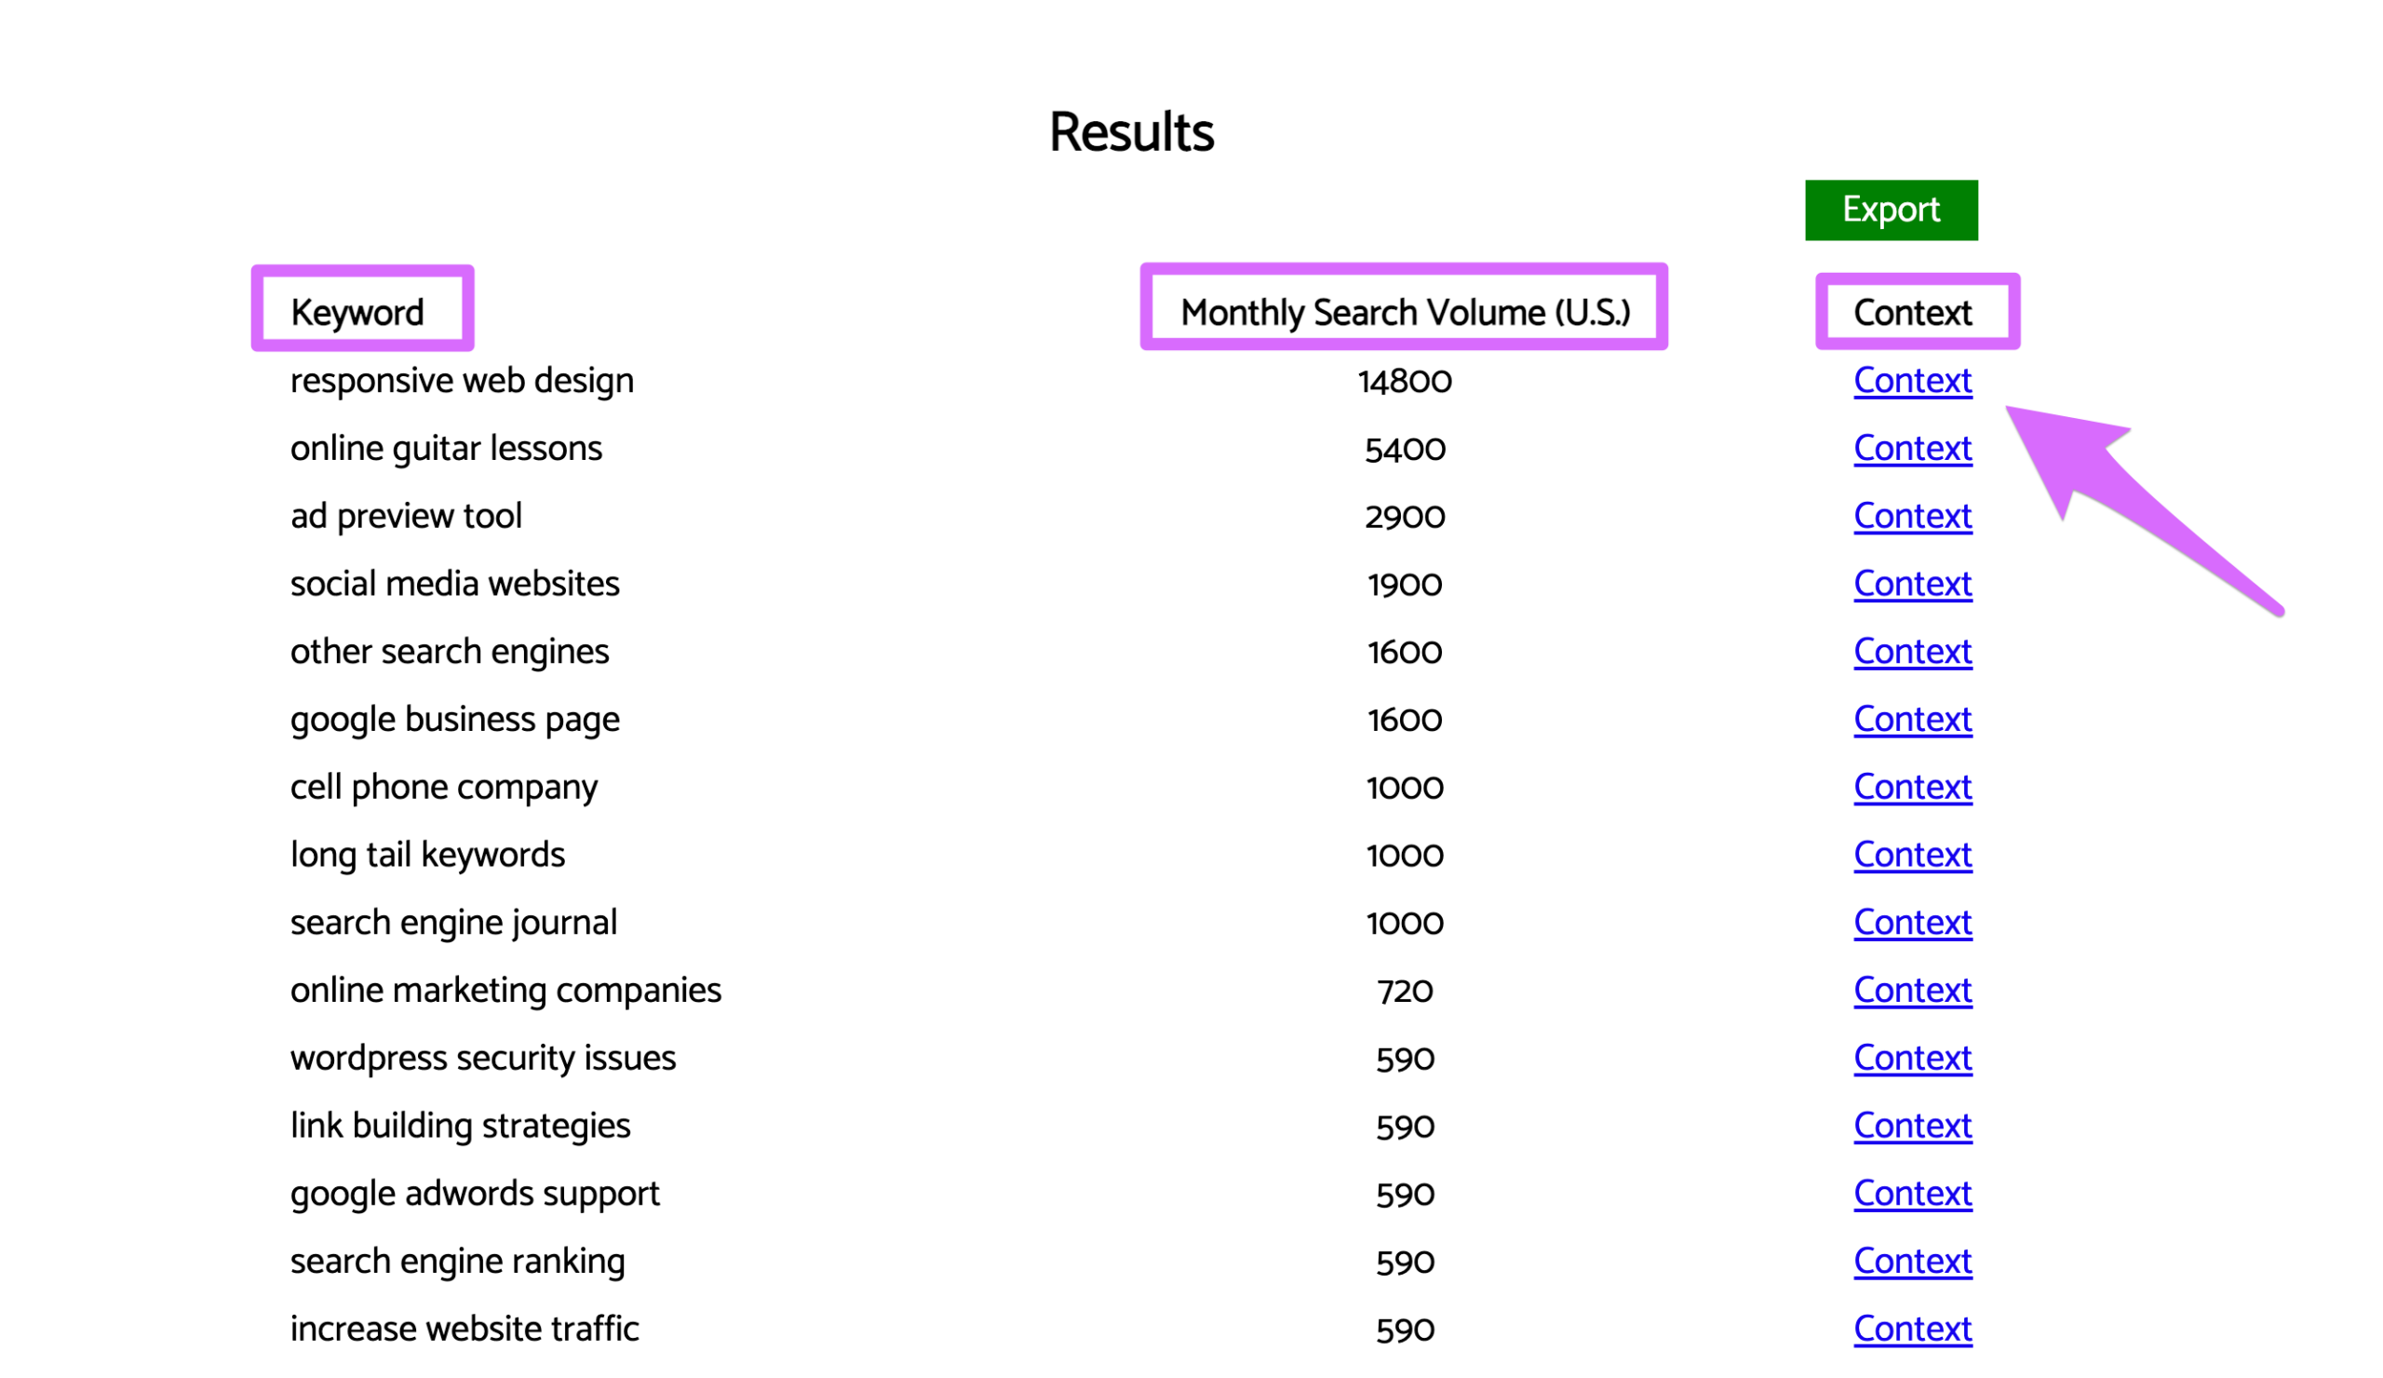This screenshot has width=2383, height=1378.
Task: Click the Keyword column header
Action: pos(357,312)
